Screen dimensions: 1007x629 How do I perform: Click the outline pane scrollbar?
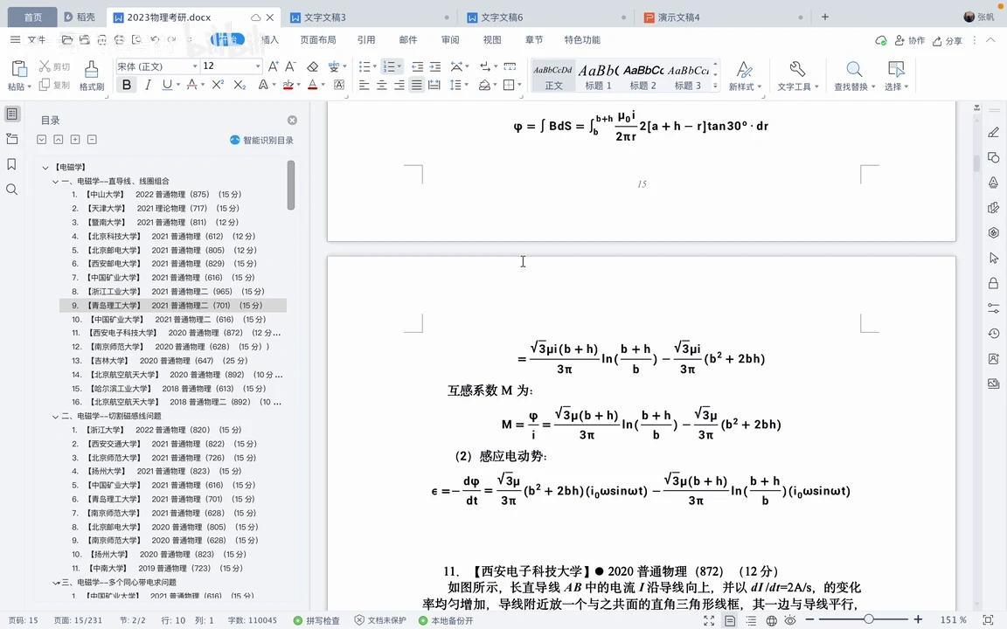(291, 185)
